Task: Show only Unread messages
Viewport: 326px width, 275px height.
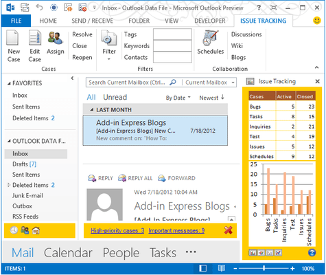Action: 115,97
